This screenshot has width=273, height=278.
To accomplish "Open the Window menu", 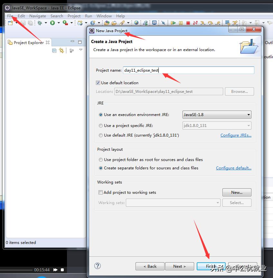I will coord(104,16).
